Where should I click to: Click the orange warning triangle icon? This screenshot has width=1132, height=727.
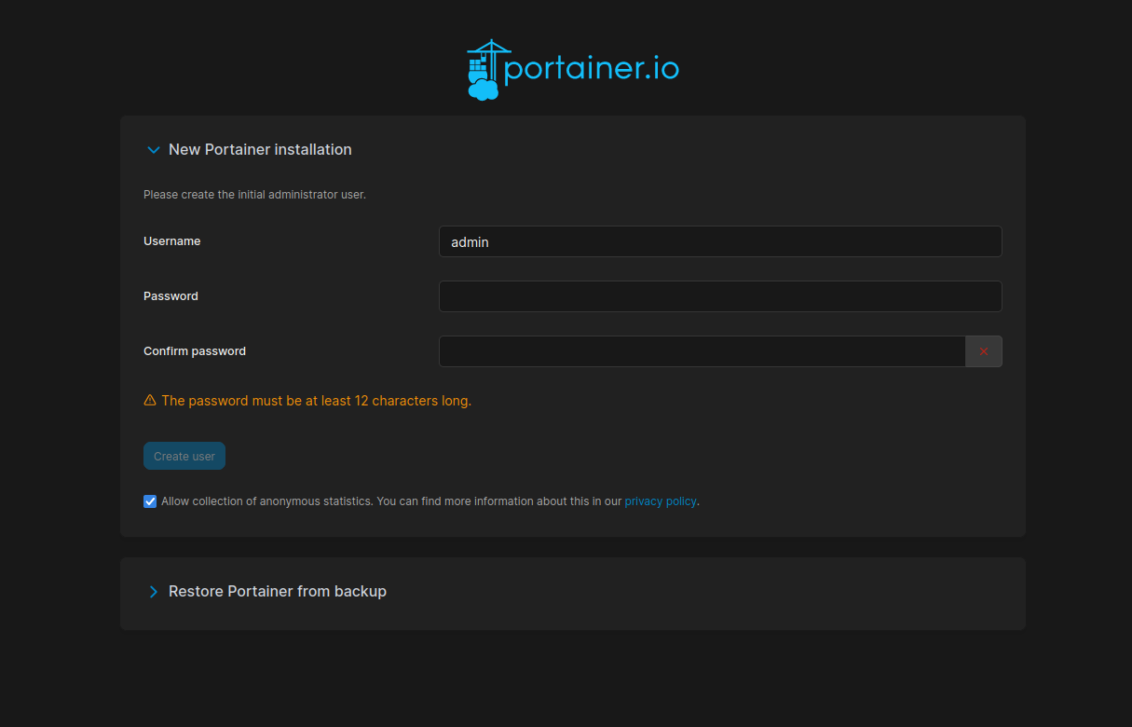(x=150, y=401)
